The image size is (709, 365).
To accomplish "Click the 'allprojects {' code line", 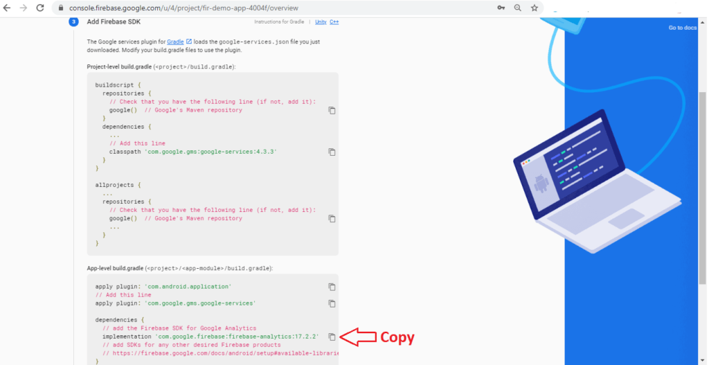I will pos(118,185).
